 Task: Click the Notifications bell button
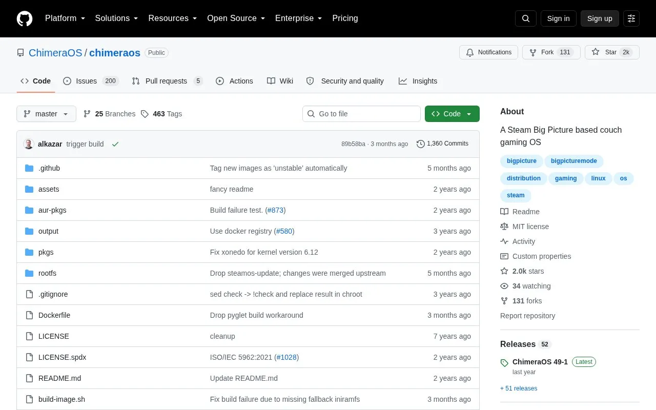tap(488, 52)
